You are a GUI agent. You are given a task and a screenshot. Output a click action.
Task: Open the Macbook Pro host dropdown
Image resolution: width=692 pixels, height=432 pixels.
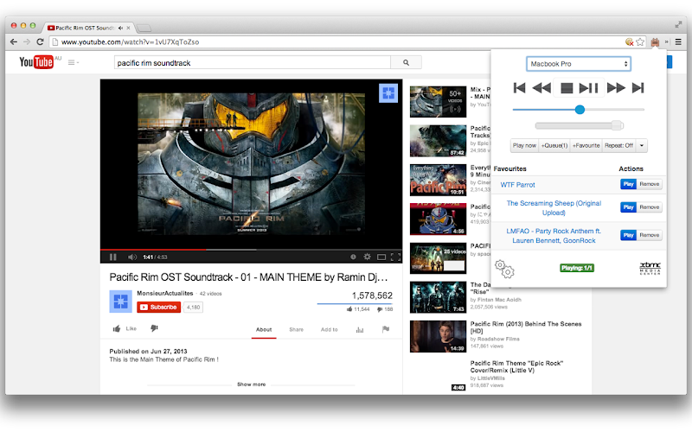click(579, 64)
